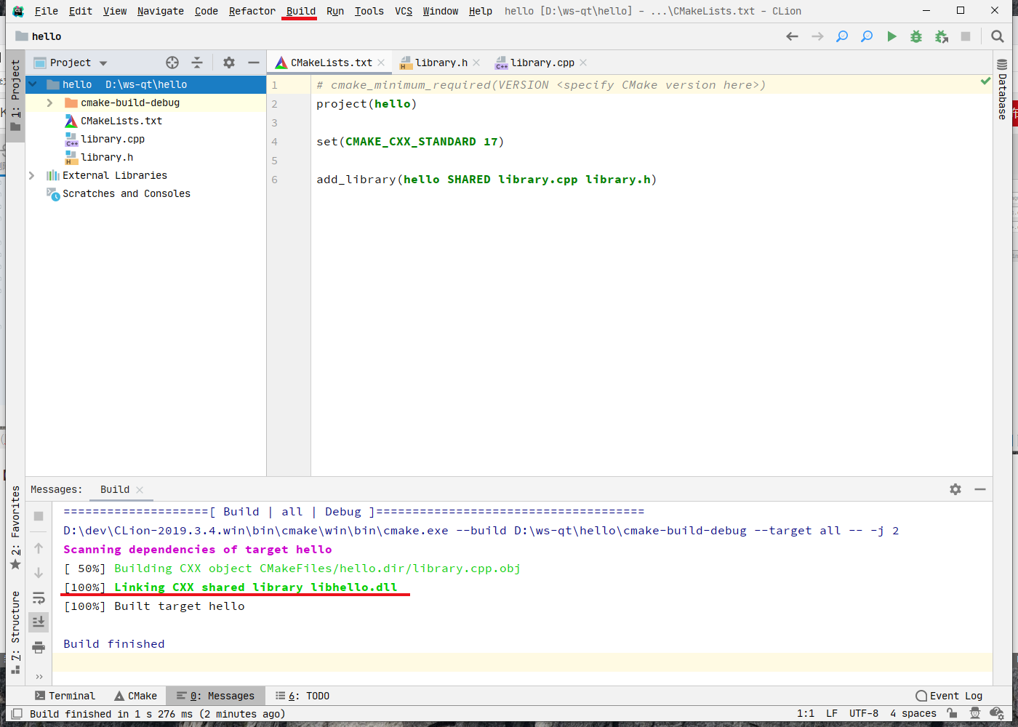Open Project panel gear settings

click(229, 63)
